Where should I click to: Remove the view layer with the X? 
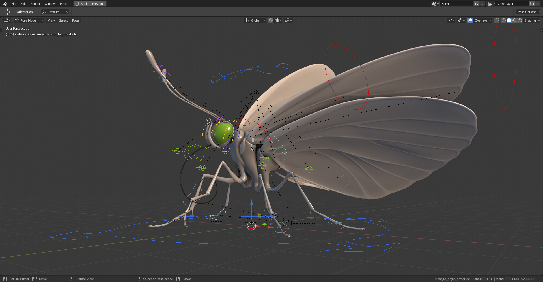pos(538,4)
